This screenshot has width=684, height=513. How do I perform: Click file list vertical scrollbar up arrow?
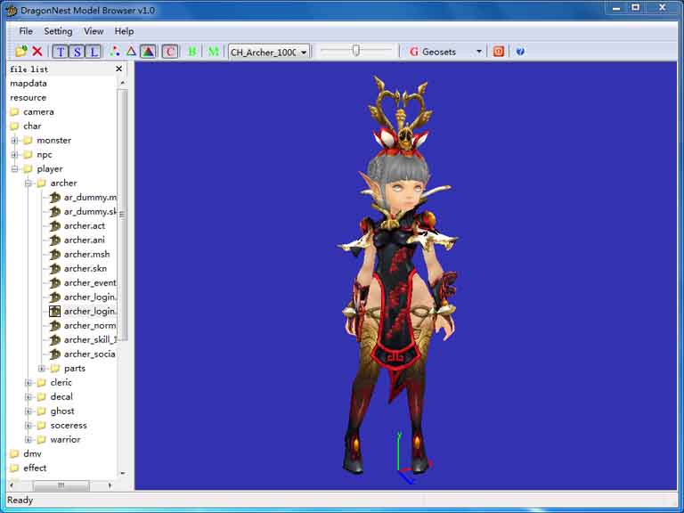pyautogui.click(x=123, y=83)
